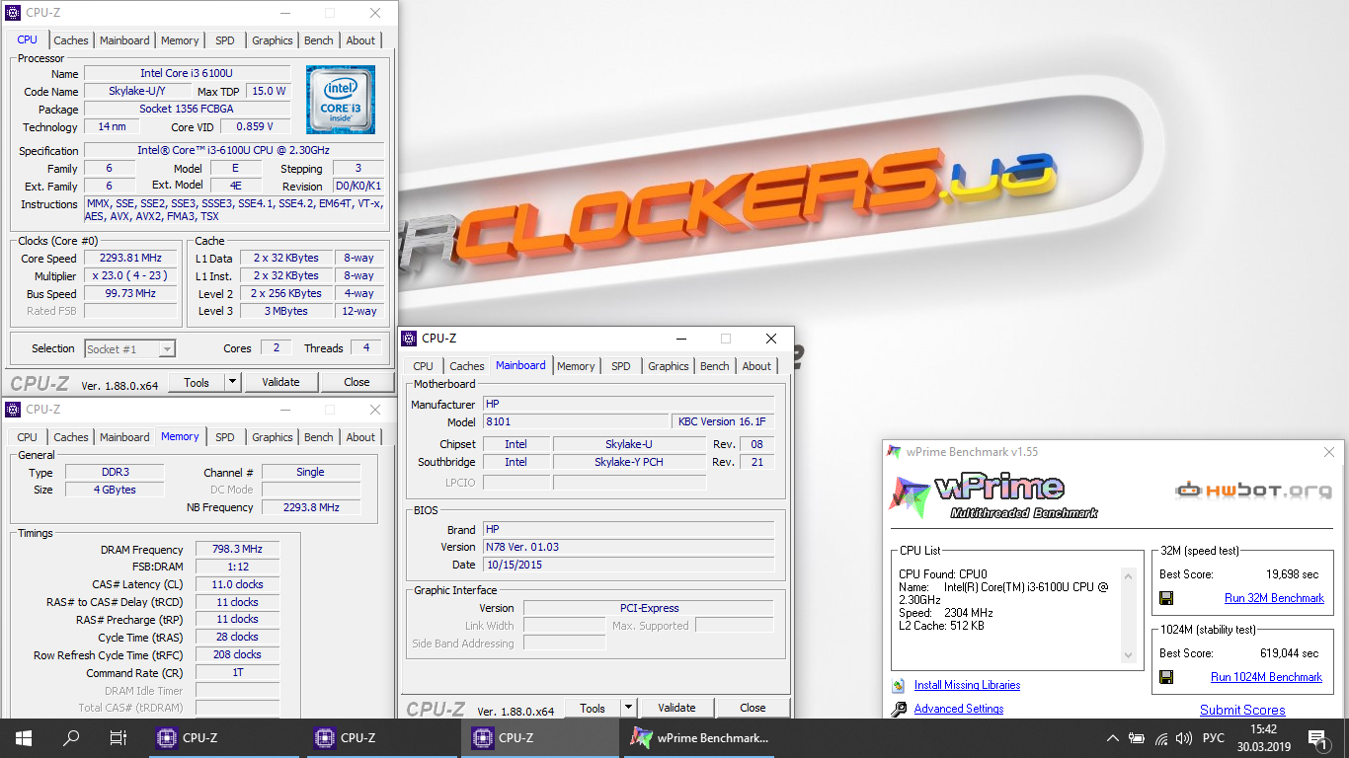Show hidden system tray icons
1349x758 pixels.
[1113, 738]
